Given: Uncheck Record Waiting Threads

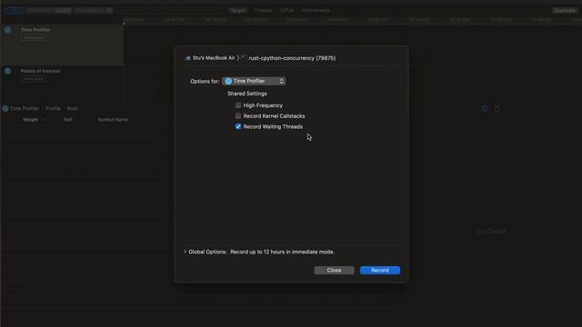Looking at the screenshot, I should [x=238, y=127].
